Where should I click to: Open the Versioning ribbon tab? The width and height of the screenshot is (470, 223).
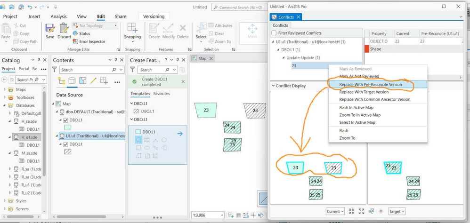point(154,16)
